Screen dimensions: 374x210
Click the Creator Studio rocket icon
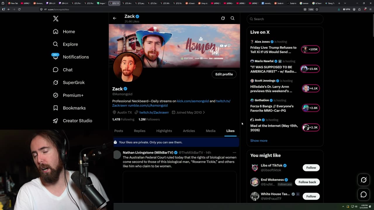tap(56, 121)
